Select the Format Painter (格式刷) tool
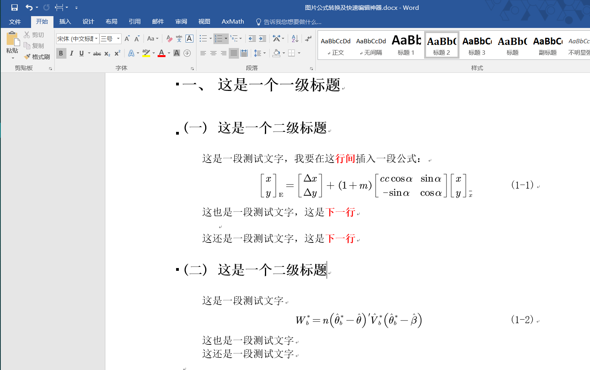Image resolution: width=590 pixels, height=370 pixels. (37, 57)
